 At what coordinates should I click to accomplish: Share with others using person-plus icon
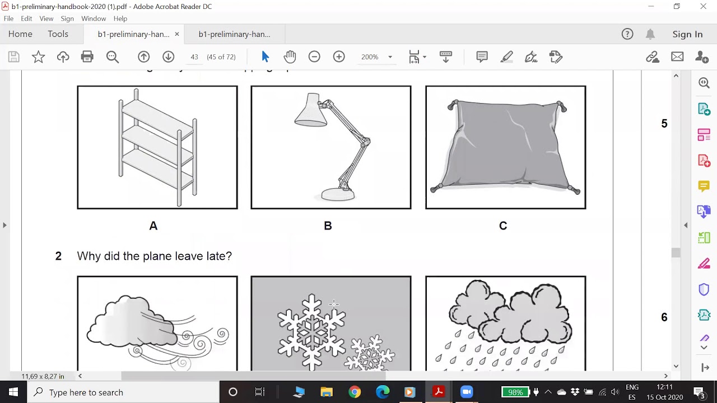click(x=702, y=57)
